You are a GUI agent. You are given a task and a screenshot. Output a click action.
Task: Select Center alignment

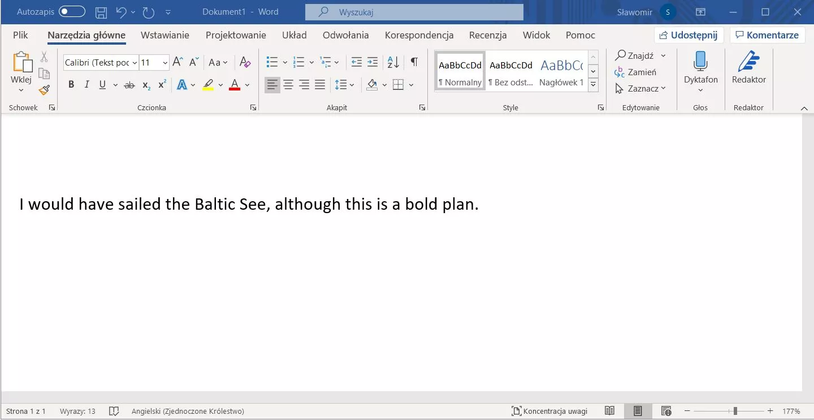[x=288, y=85]
